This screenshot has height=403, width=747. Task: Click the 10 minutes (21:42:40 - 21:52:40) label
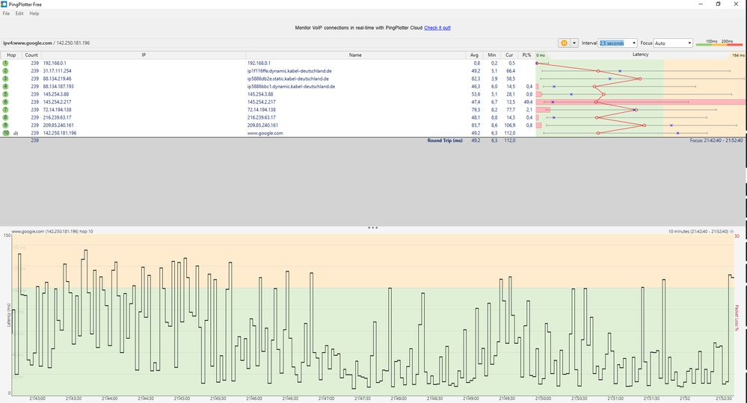(698, 232)
